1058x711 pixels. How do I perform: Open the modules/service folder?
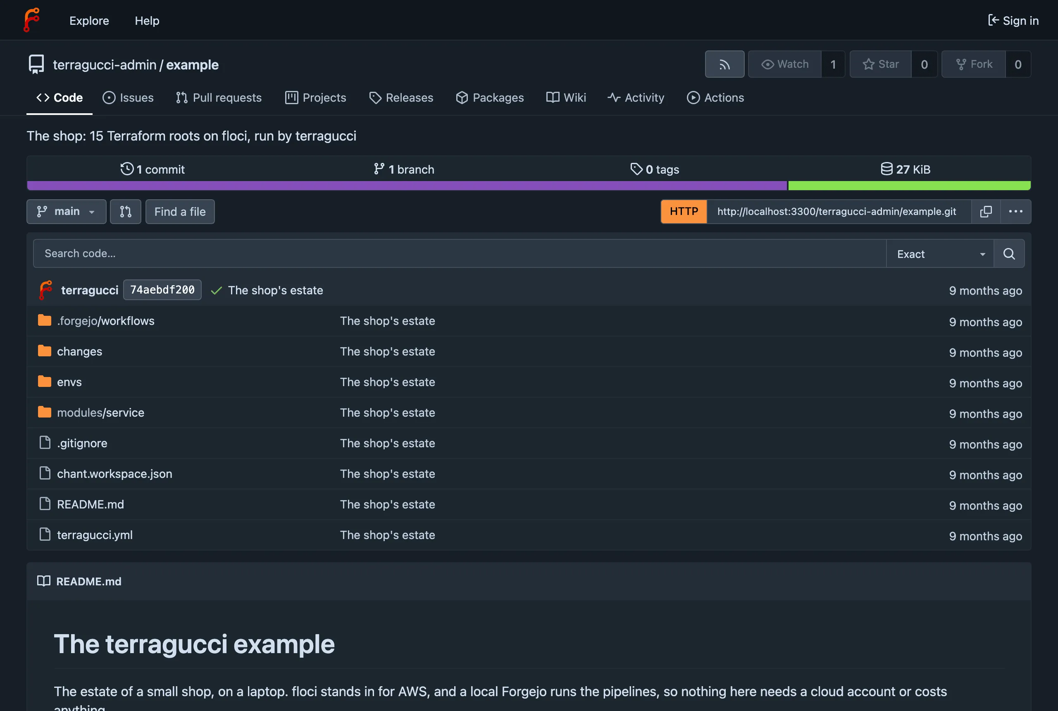click(100, 412)
